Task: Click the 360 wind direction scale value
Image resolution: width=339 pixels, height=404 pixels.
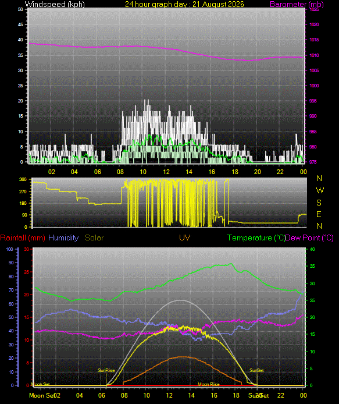Action: coord(23,179)
